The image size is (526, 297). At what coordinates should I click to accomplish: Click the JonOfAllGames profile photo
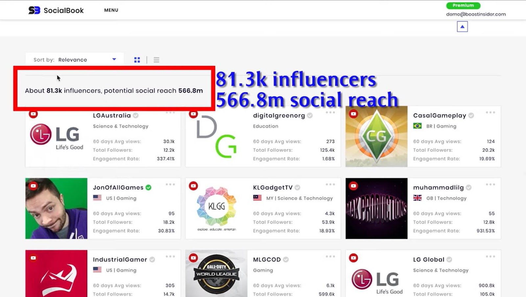tap(57, 208)
